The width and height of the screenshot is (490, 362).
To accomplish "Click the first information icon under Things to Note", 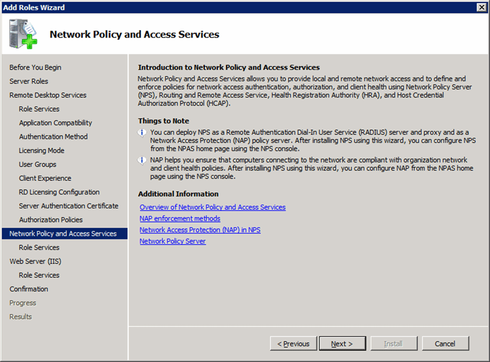I will [x=142, y=134].
